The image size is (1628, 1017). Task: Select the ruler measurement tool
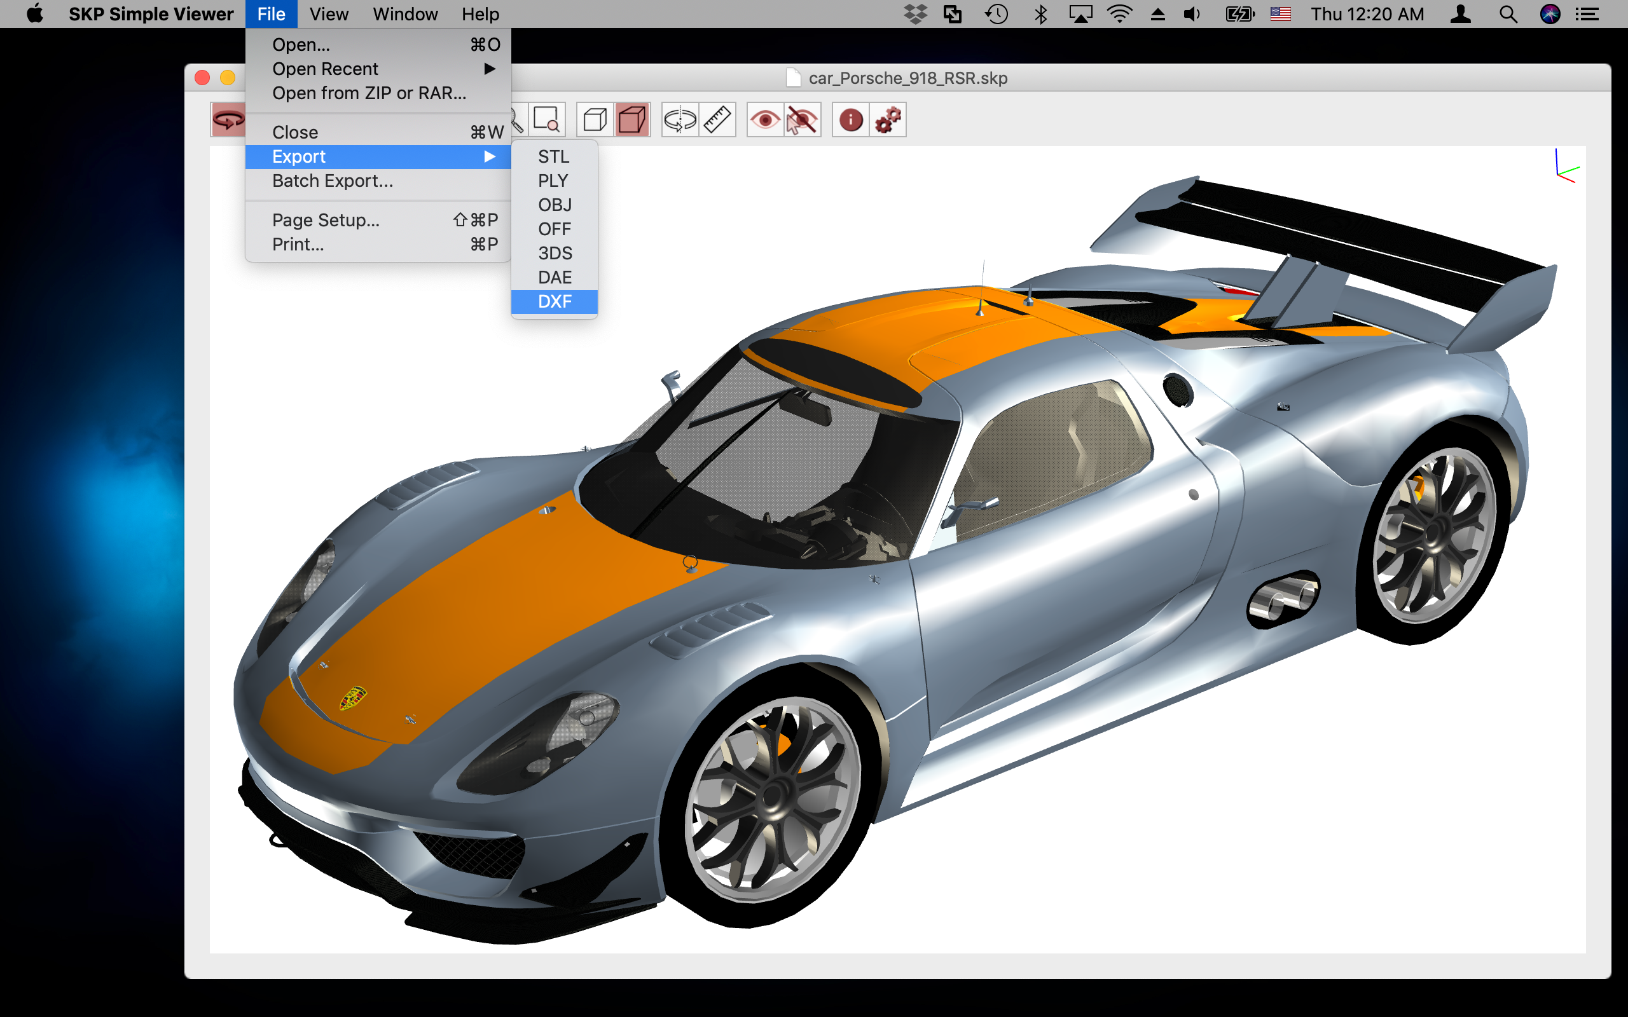[x=717, y=120]
